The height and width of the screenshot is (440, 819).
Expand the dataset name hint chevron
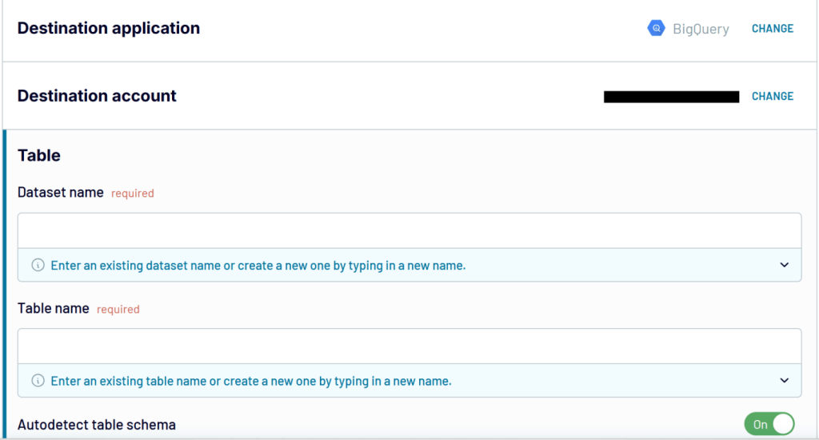coord(784,265)
